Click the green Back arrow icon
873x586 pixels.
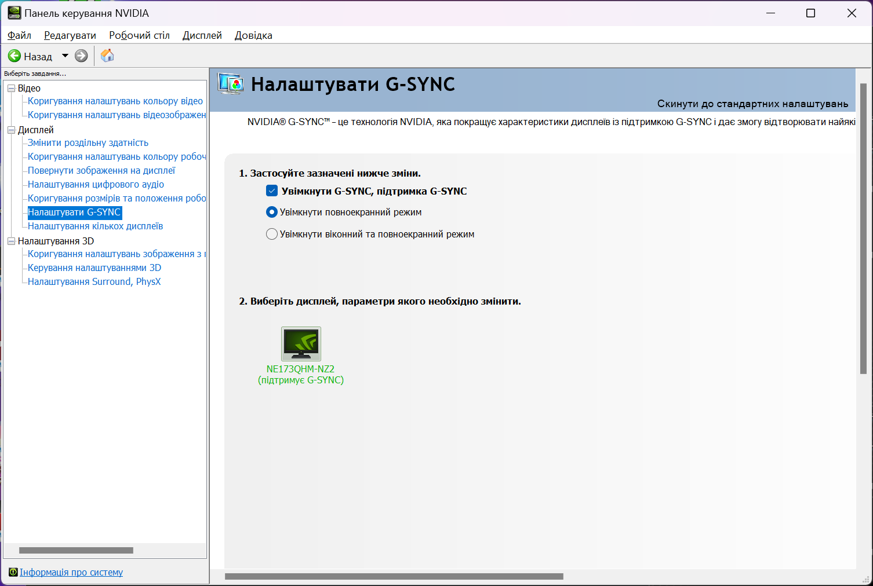point(14,56)
